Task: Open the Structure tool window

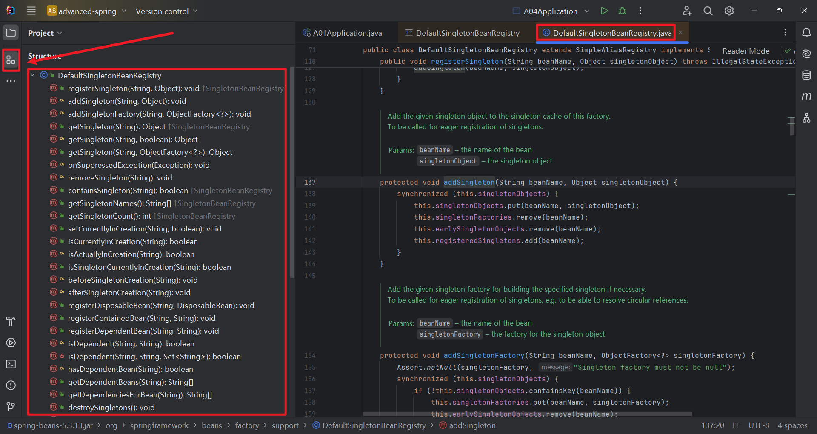Action: click(11, 60)
